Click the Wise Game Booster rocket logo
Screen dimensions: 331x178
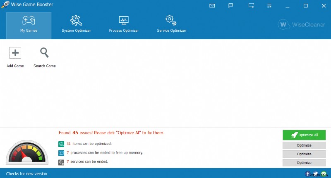[x=5, y=5]
